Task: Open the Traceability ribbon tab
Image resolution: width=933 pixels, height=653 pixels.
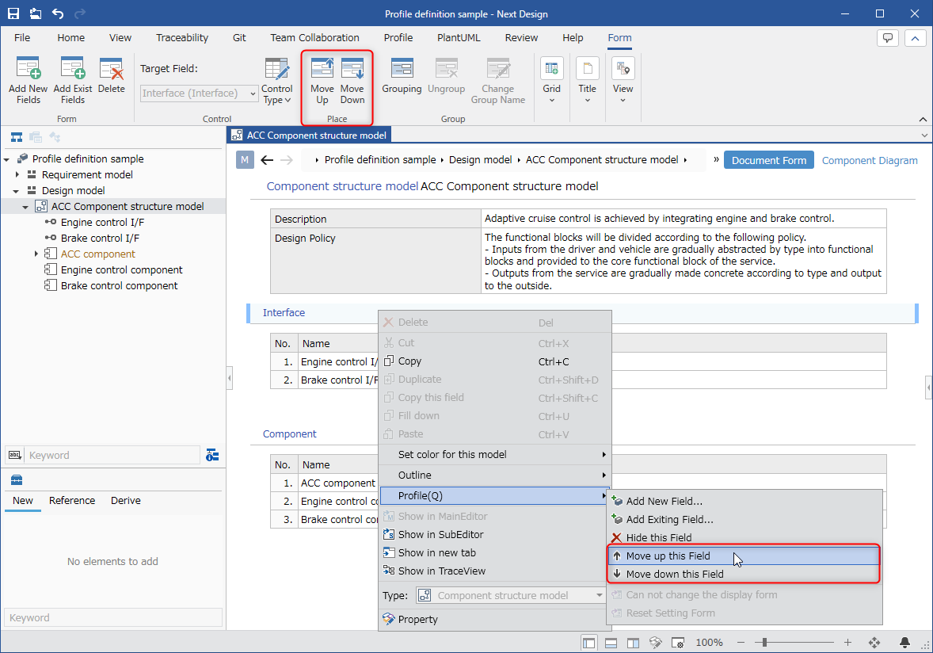Action: click(182, 37)
